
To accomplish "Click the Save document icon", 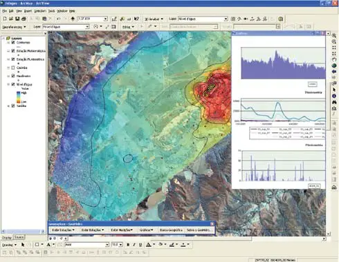I will 17,19.
